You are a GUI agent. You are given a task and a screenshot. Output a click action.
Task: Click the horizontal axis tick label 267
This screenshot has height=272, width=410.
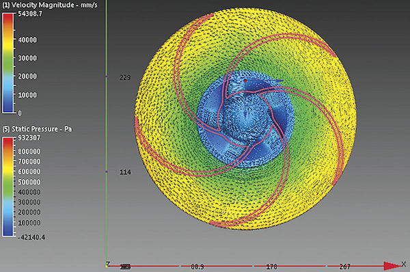tap(344, 267)
